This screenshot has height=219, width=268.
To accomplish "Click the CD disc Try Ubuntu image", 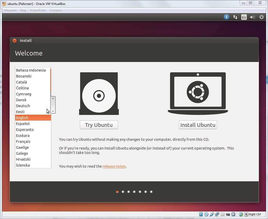I will tap(99, 93).
